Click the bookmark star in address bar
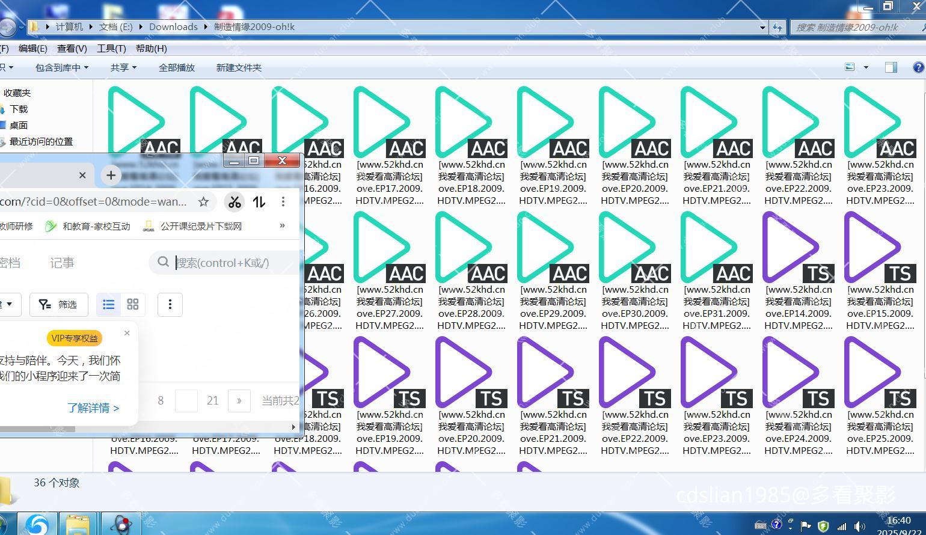This screenshot has height=535, width=926. (203, 202)
